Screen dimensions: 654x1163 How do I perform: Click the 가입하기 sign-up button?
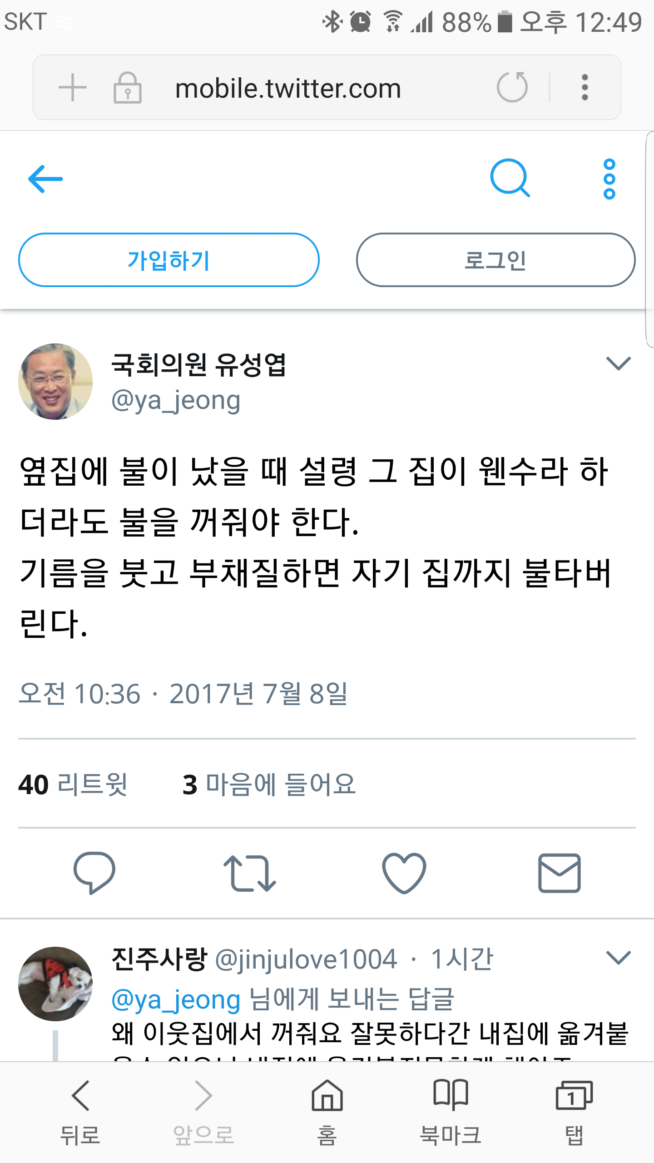click(x=169, y=260)
